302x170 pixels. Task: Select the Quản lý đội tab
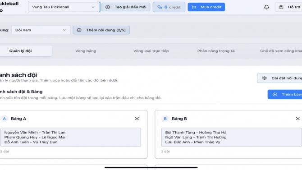(26, 51)
